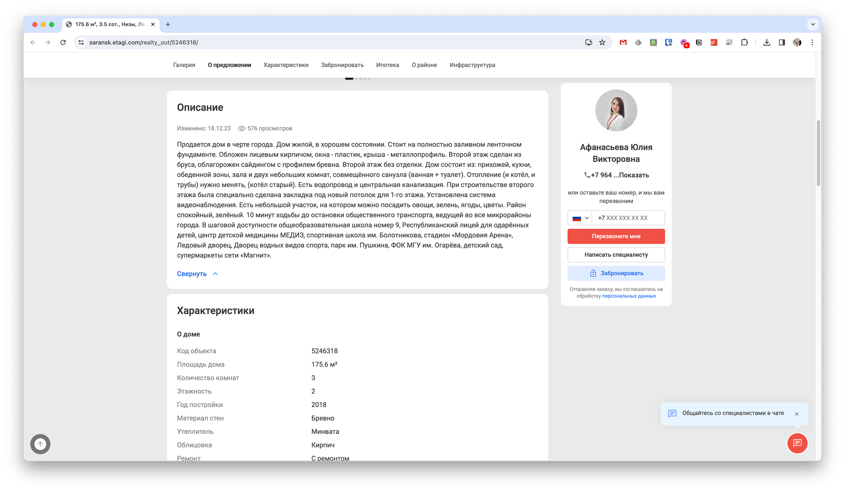
Task: Reload the page
Action: (63, 42)
